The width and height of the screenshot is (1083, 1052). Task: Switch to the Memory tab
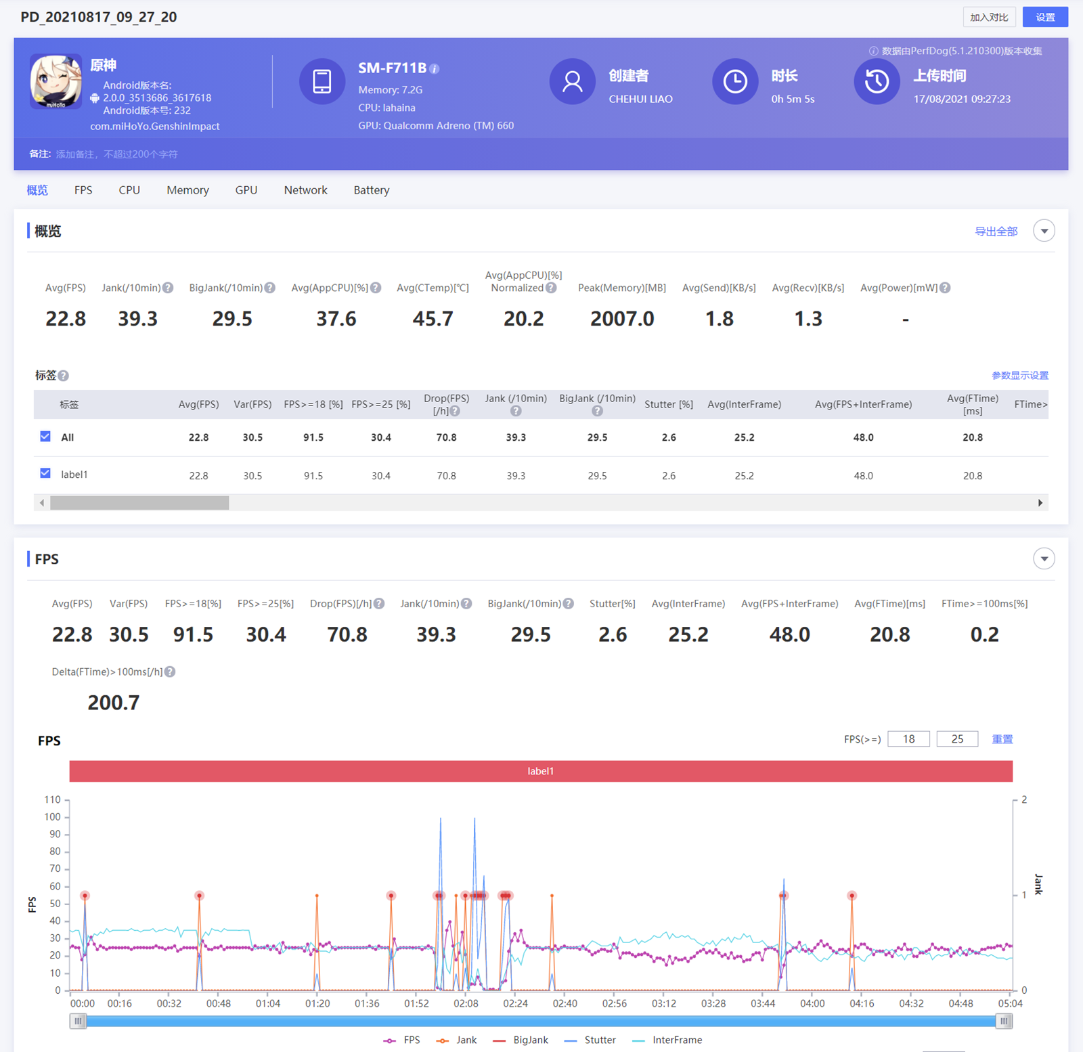(187, 190)
